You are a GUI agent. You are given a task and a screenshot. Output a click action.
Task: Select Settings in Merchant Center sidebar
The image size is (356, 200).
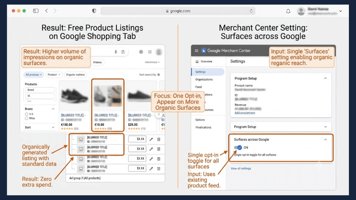pos(208,72)
